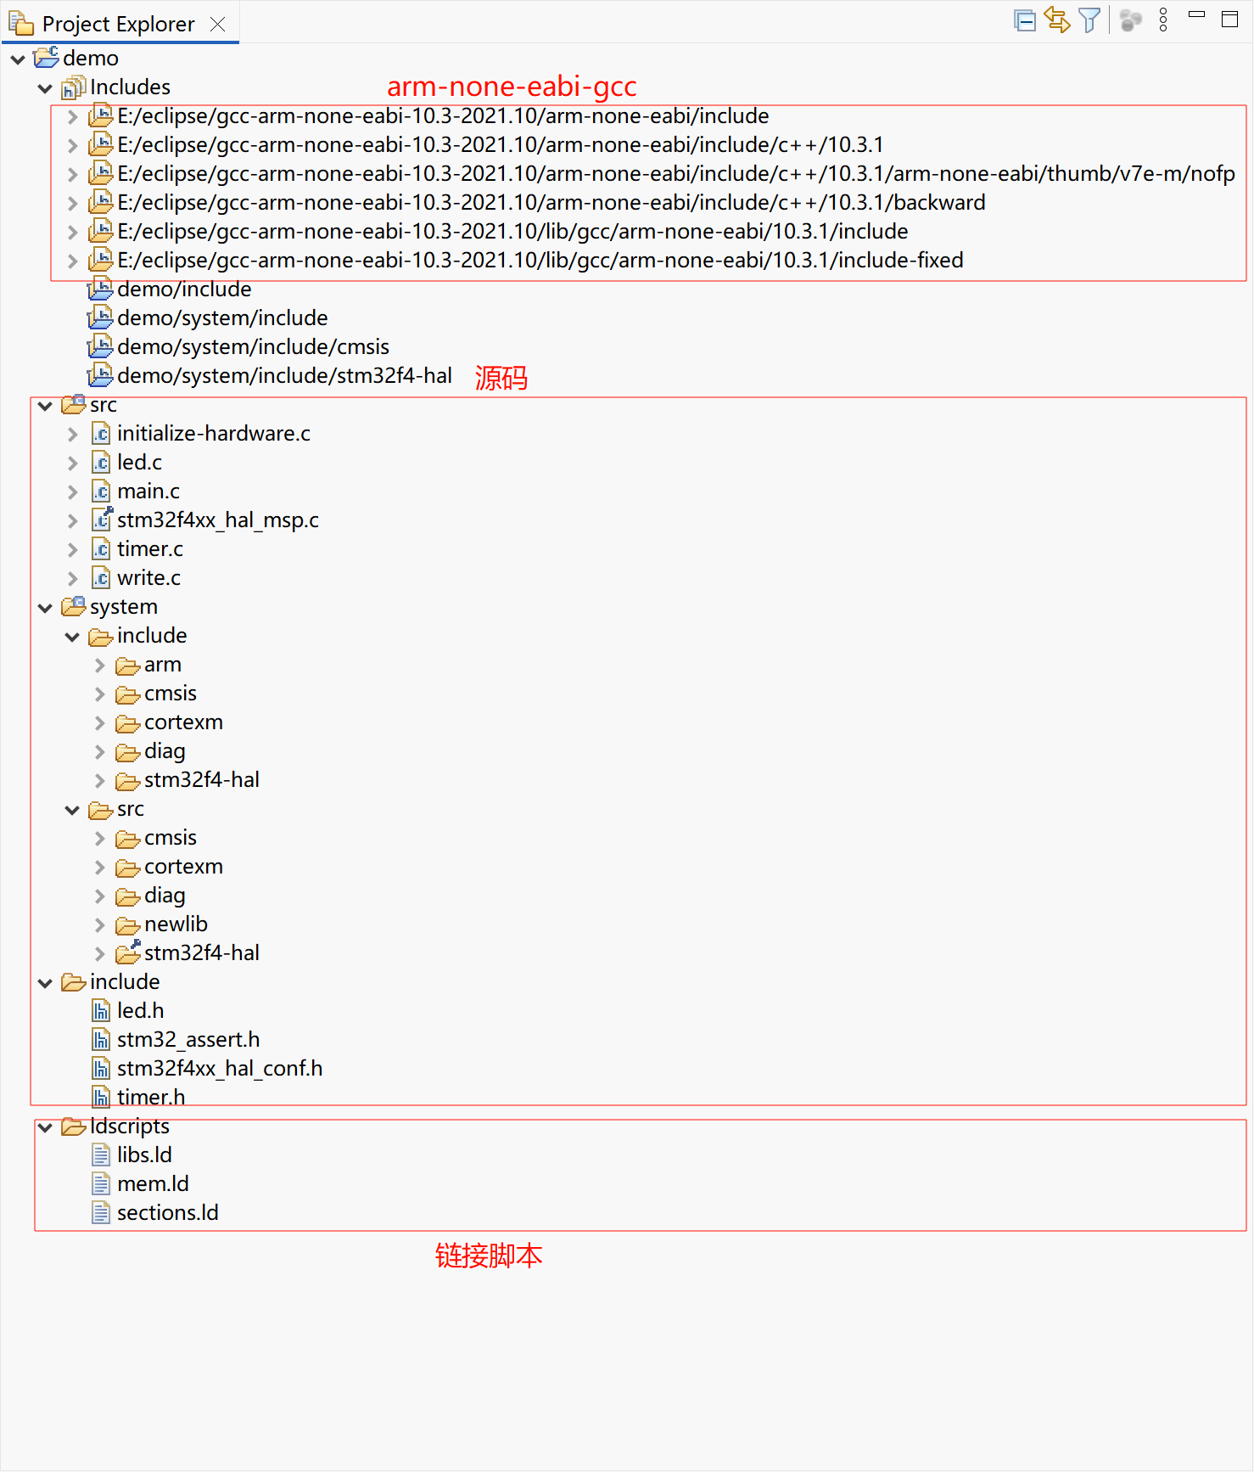Click the demo project icon
The image size is (1254, 1472).
pos(46,59)
